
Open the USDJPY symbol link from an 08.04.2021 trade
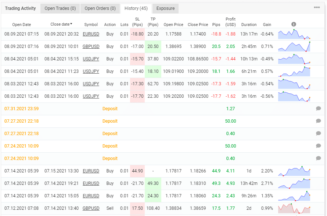(91, 59)
